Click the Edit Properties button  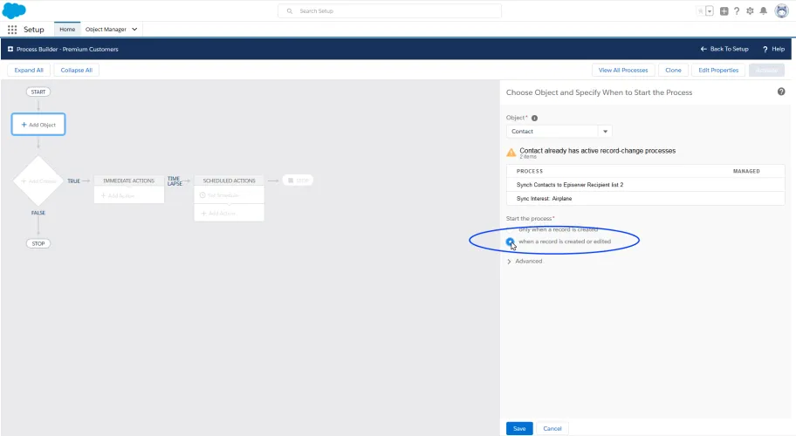point(718,70)
